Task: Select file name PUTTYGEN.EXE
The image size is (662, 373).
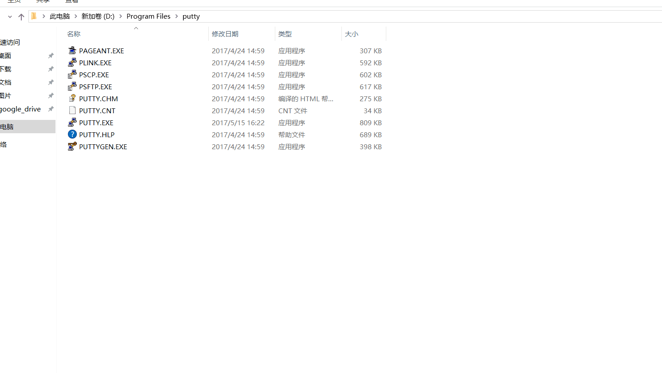Action: pyautogui.click(x=103, y=147)
